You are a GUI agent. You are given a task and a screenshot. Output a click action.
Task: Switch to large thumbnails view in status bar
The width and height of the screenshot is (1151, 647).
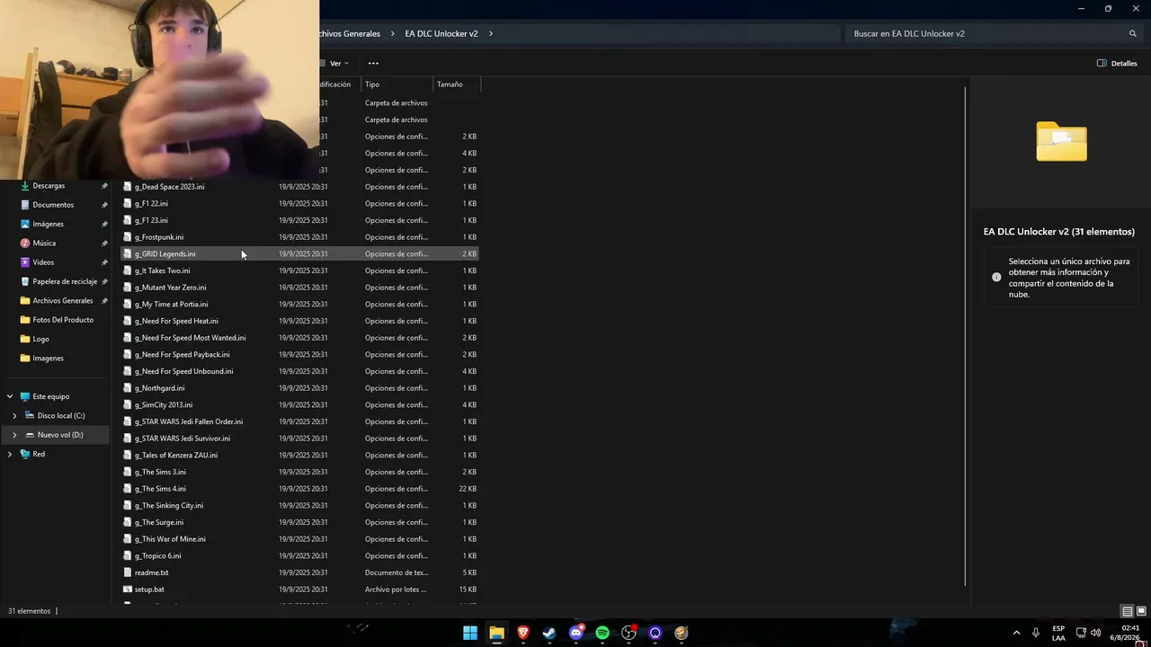[x=1141, y=611]
